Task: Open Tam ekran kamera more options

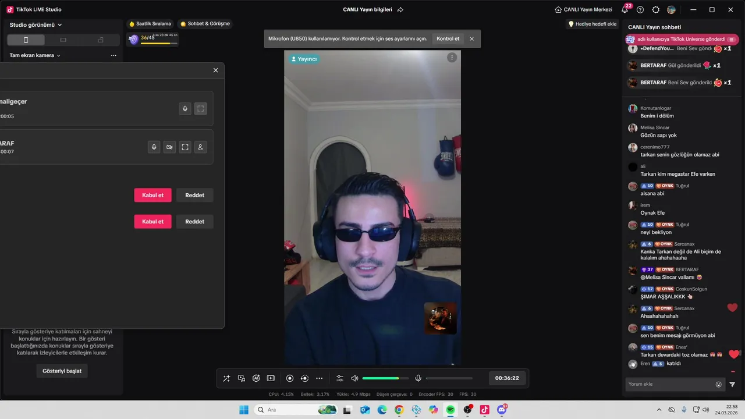Action: click(113, 55)
